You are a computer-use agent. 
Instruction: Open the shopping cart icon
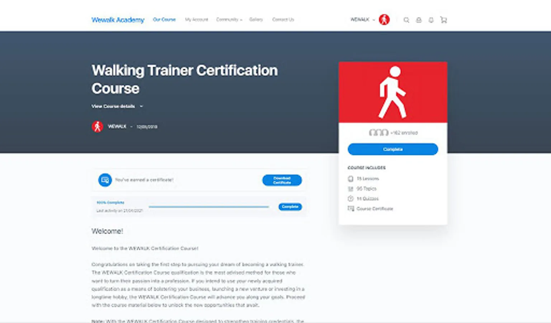coord(444,20)
